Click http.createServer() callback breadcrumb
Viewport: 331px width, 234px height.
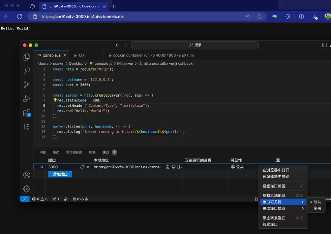tap(165, 64)
